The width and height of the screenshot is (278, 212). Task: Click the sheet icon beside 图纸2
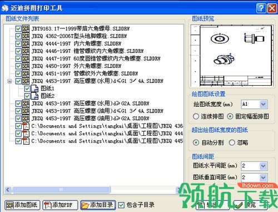34,96
